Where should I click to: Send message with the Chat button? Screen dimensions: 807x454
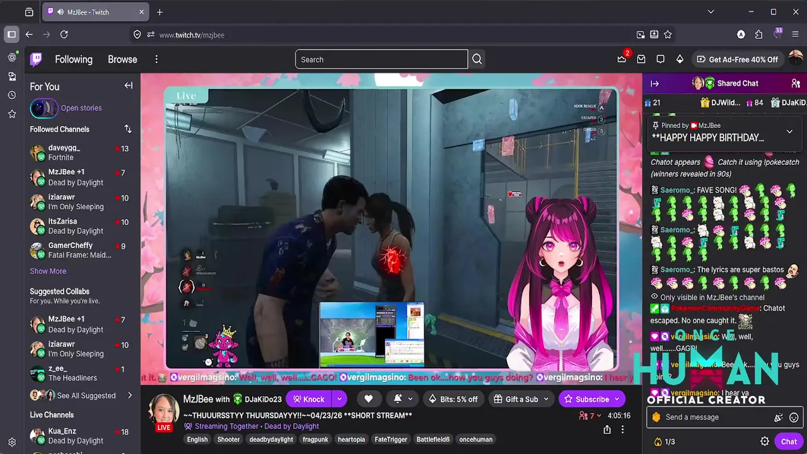pyautogui.click(x=789, y=441)
